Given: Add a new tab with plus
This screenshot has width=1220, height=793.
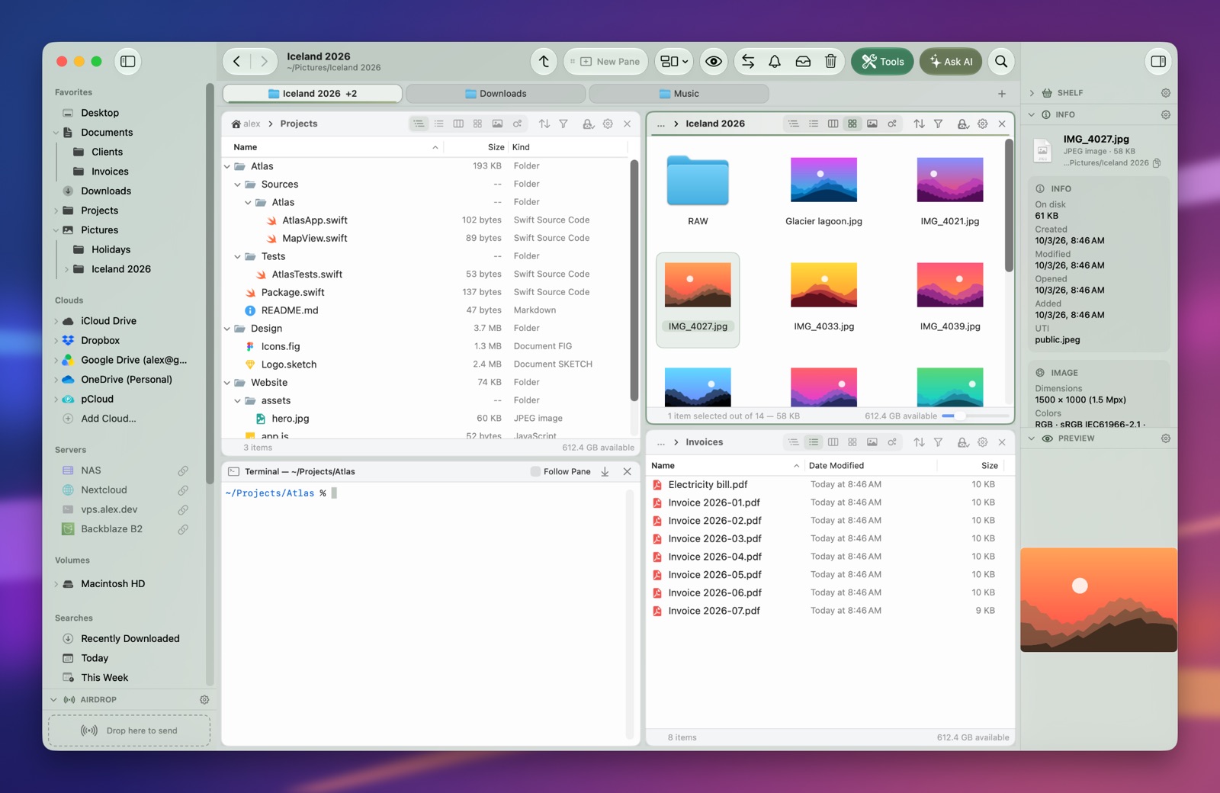Looking at the screenshot, I should pos(1002,94).
